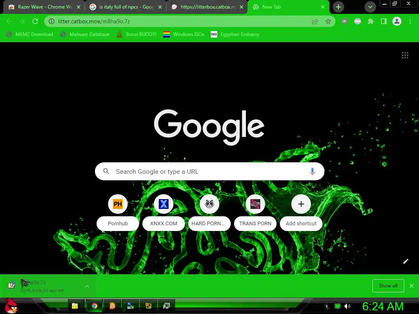Open the orange squares taskbar app
The image size is (419, 314).
point(148,306)
